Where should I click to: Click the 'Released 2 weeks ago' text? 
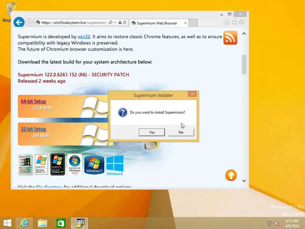click(42, 81)
